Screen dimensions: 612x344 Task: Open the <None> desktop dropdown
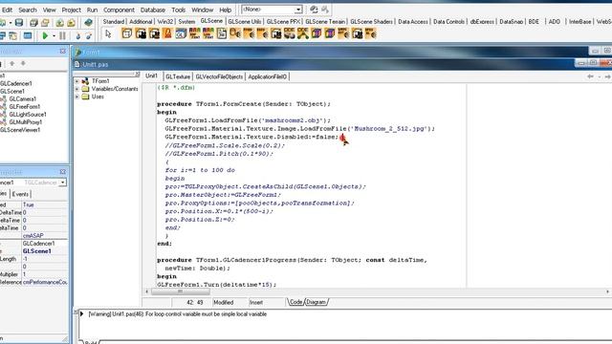point(297,9)
